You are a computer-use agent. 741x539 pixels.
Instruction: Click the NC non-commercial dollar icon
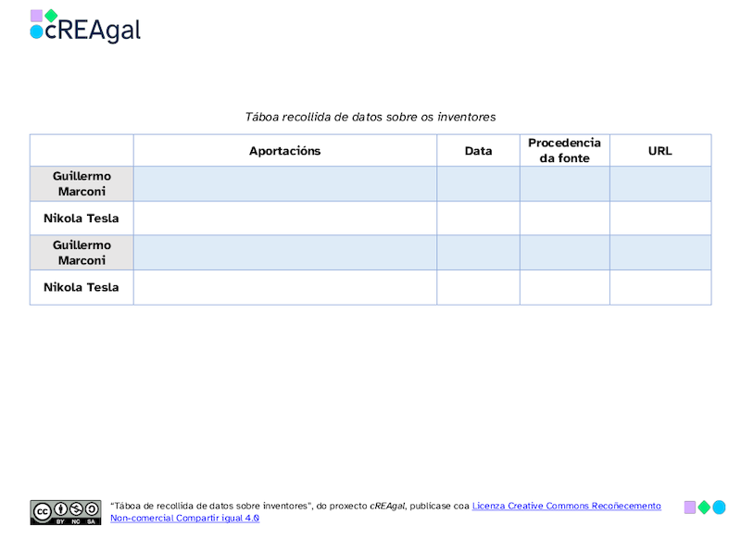click(x=75, y=509)
